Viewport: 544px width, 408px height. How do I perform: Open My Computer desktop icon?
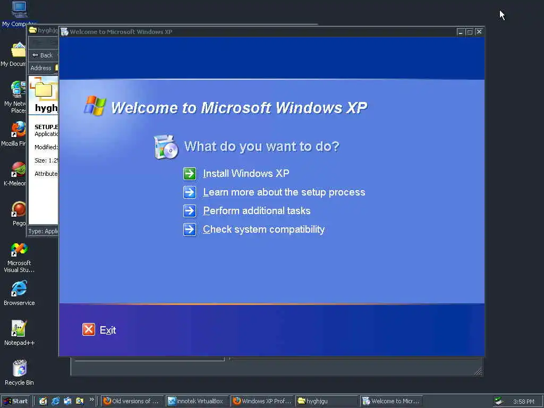pos(20,14)
